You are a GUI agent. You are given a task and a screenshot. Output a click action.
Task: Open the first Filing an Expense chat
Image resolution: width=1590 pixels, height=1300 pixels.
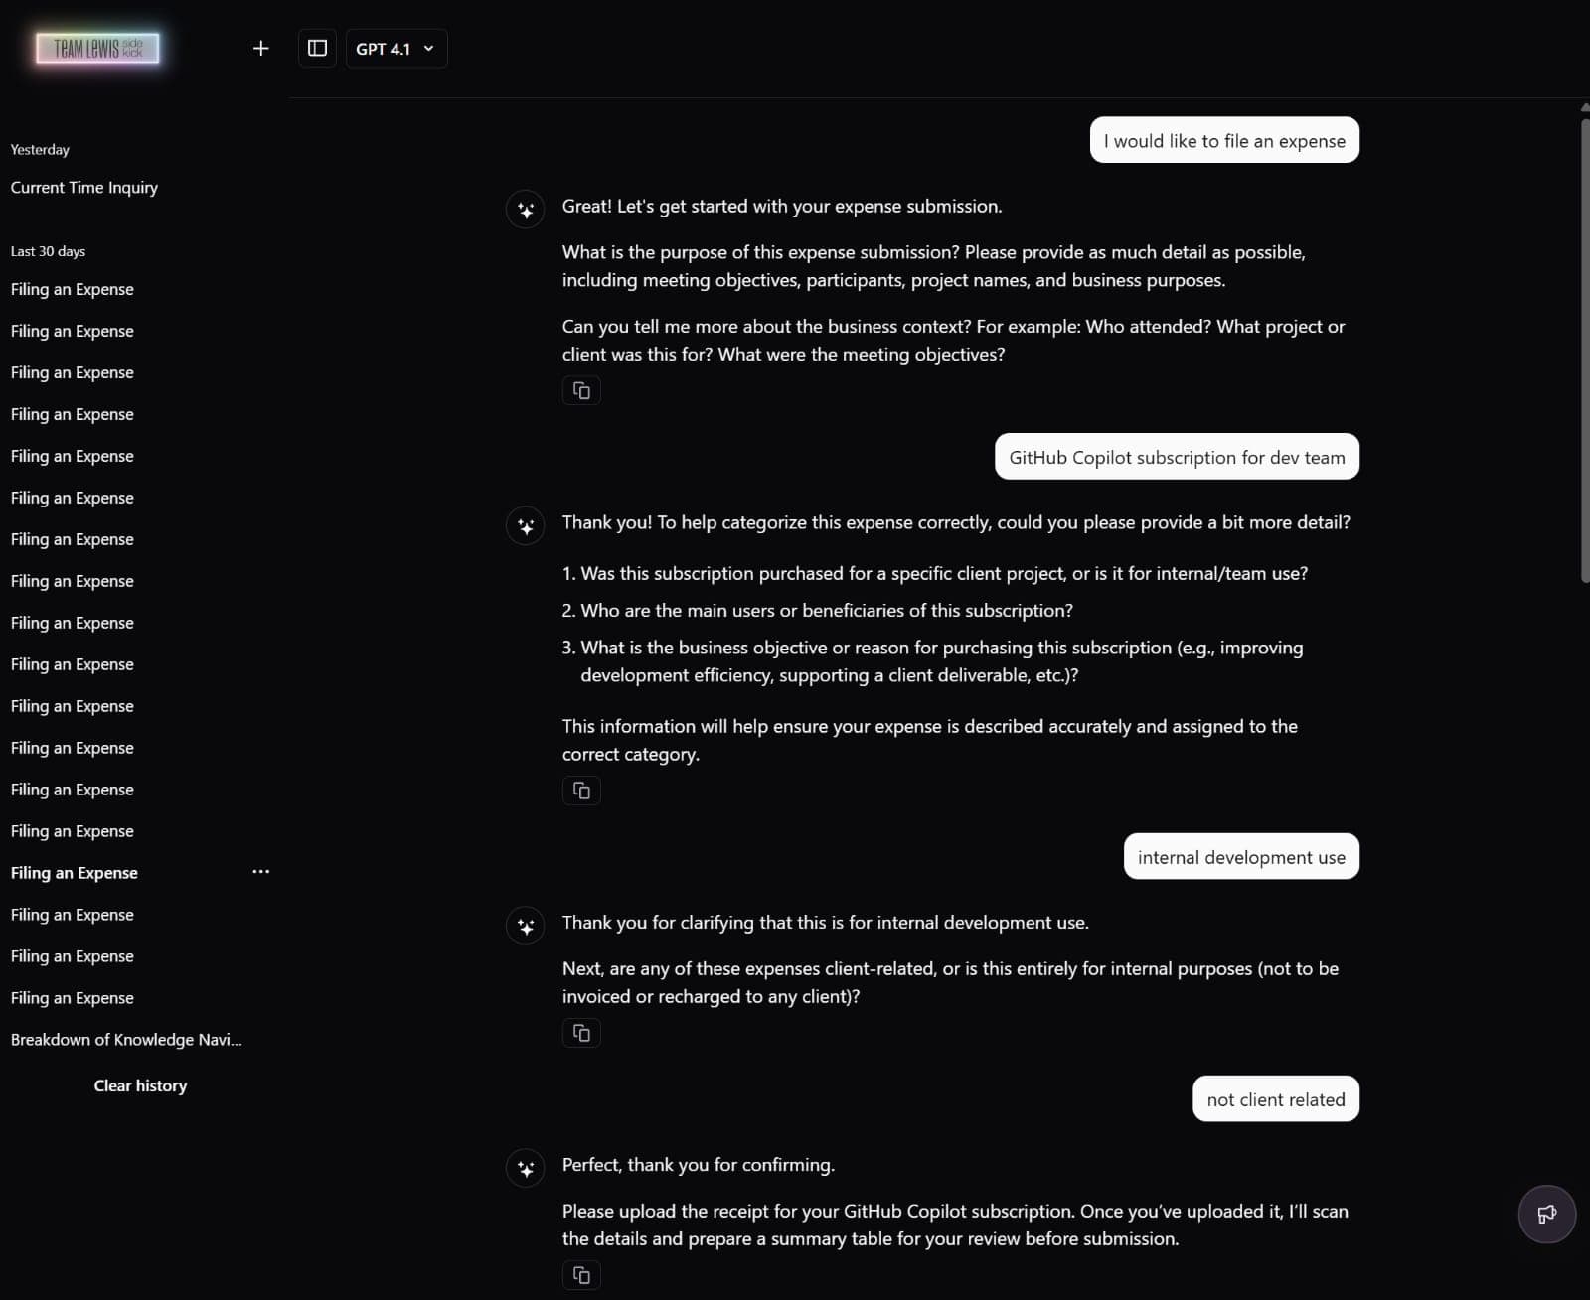[73, 289]
